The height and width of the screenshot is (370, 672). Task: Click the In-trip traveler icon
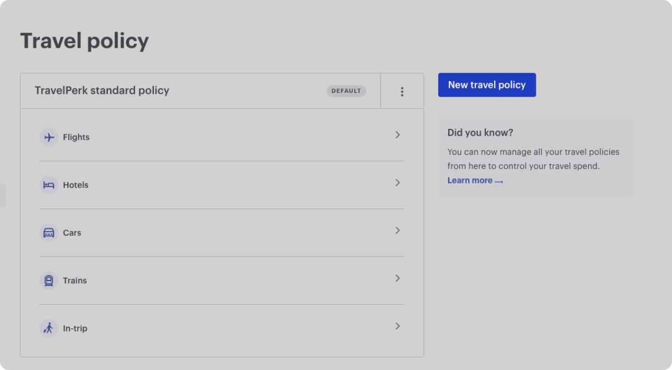(x=49, y=328)
